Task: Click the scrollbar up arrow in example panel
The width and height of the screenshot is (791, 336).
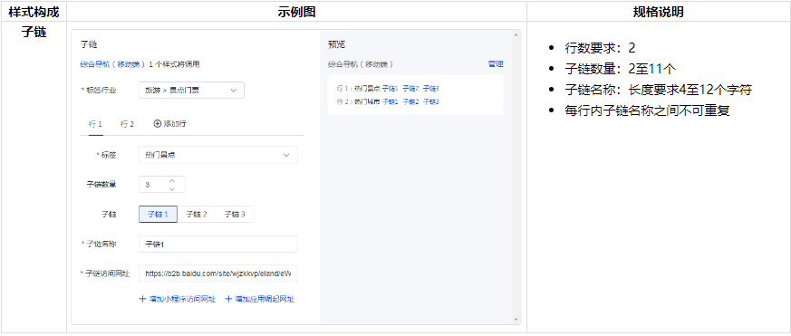Action: 516,34
